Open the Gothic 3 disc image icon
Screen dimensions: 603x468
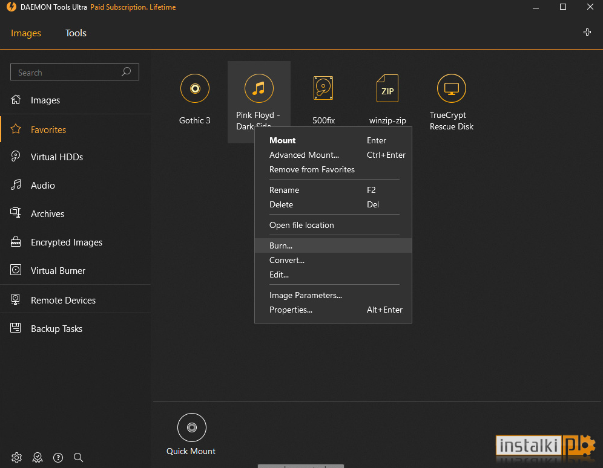tap(195, 89)
